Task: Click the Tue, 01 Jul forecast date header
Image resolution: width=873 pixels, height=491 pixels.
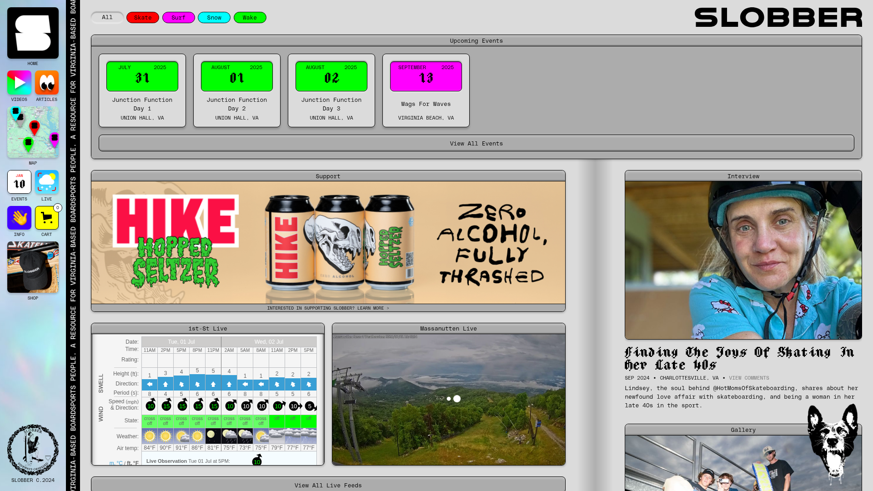Action: pos(181,342)
